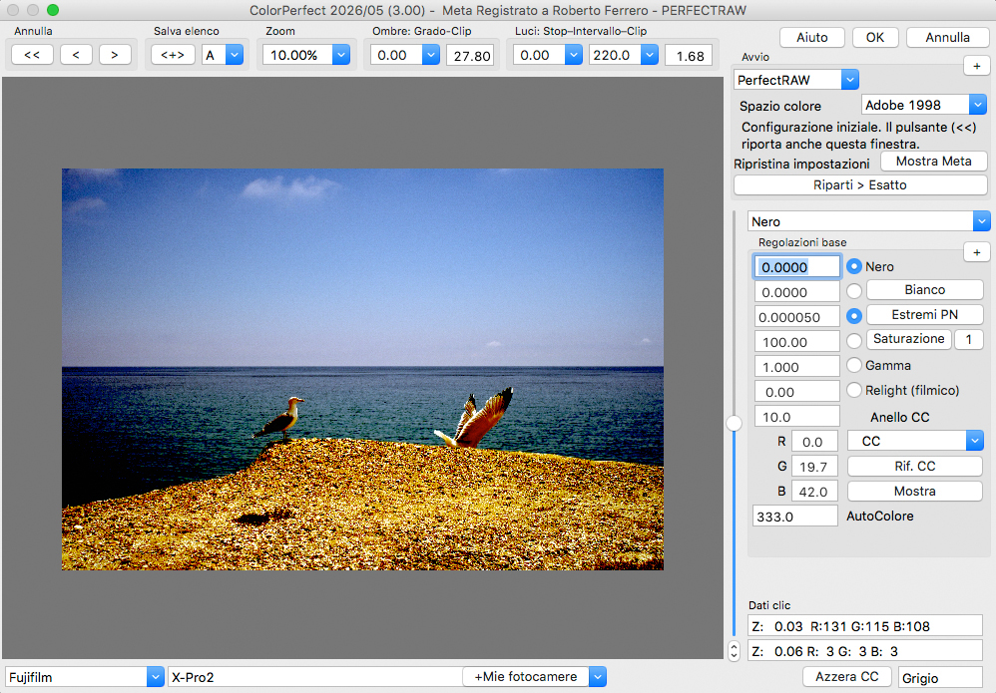Screen dimensions: 996x693
Task: Click the Bianco value field 0.0000
Action: [797, 292]
